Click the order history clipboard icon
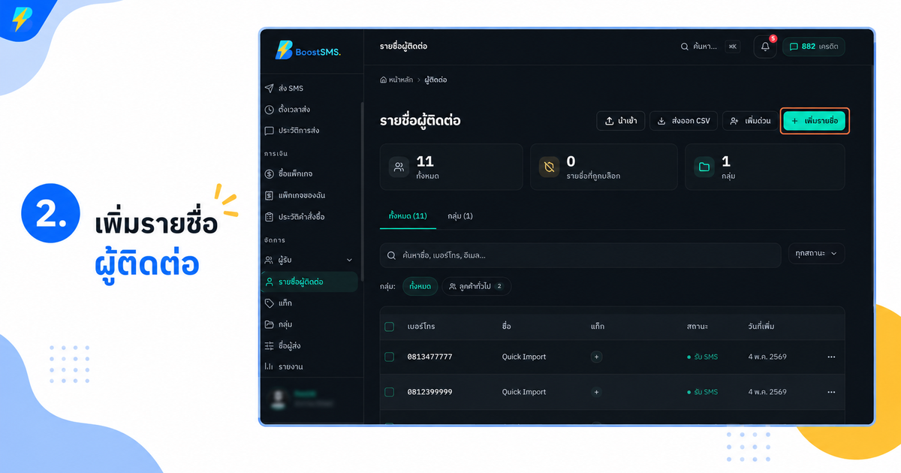The height and width of the screenshot is (473, 901). [x=270, y=216]
